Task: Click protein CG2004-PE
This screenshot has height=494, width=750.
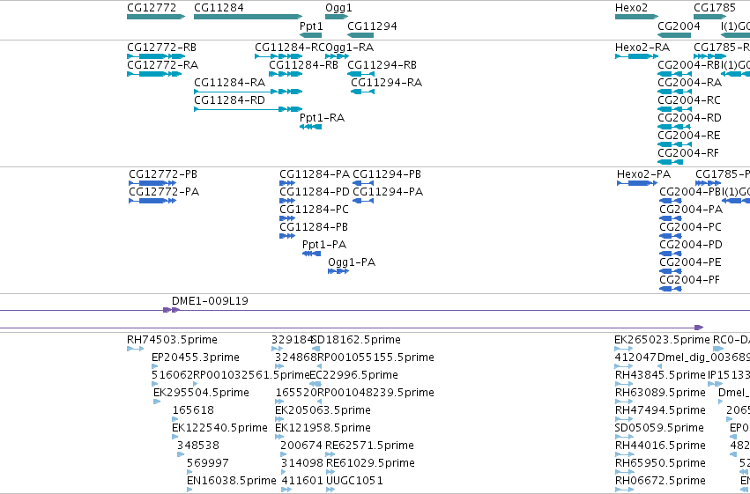Action: 671,271
